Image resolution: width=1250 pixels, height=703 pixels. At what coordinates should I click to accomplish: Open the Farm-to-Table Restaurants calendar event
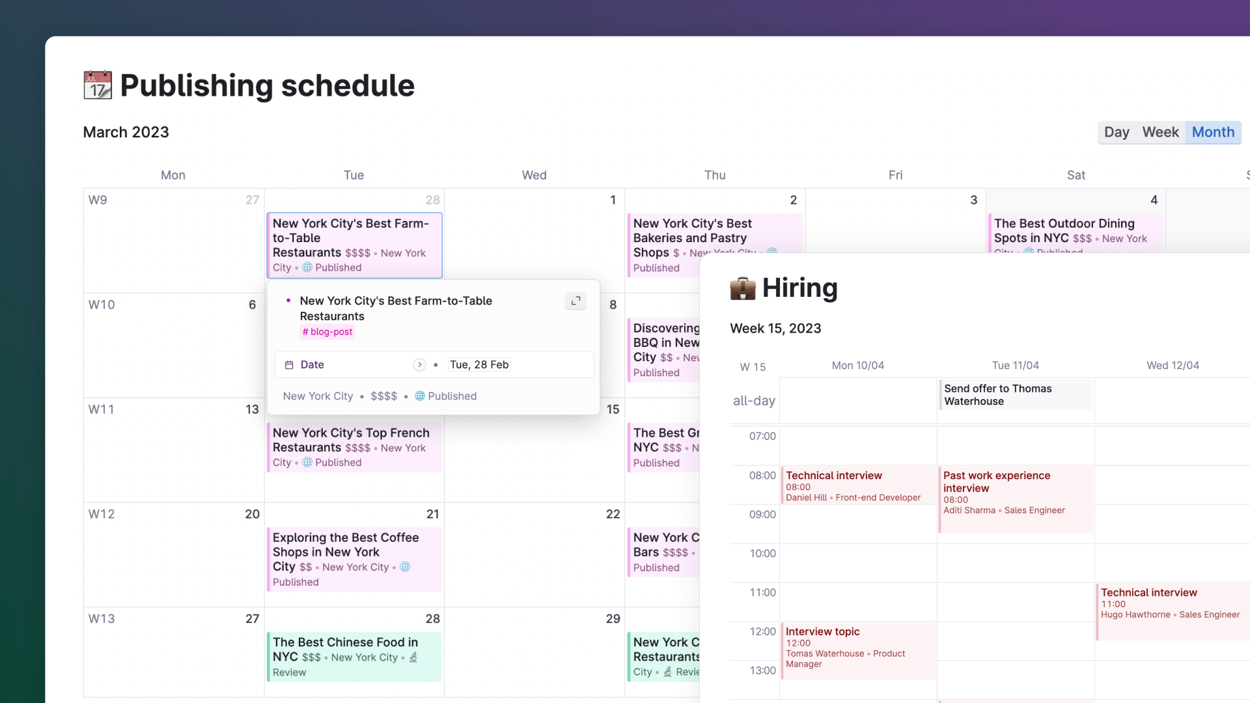pos(354,245)
